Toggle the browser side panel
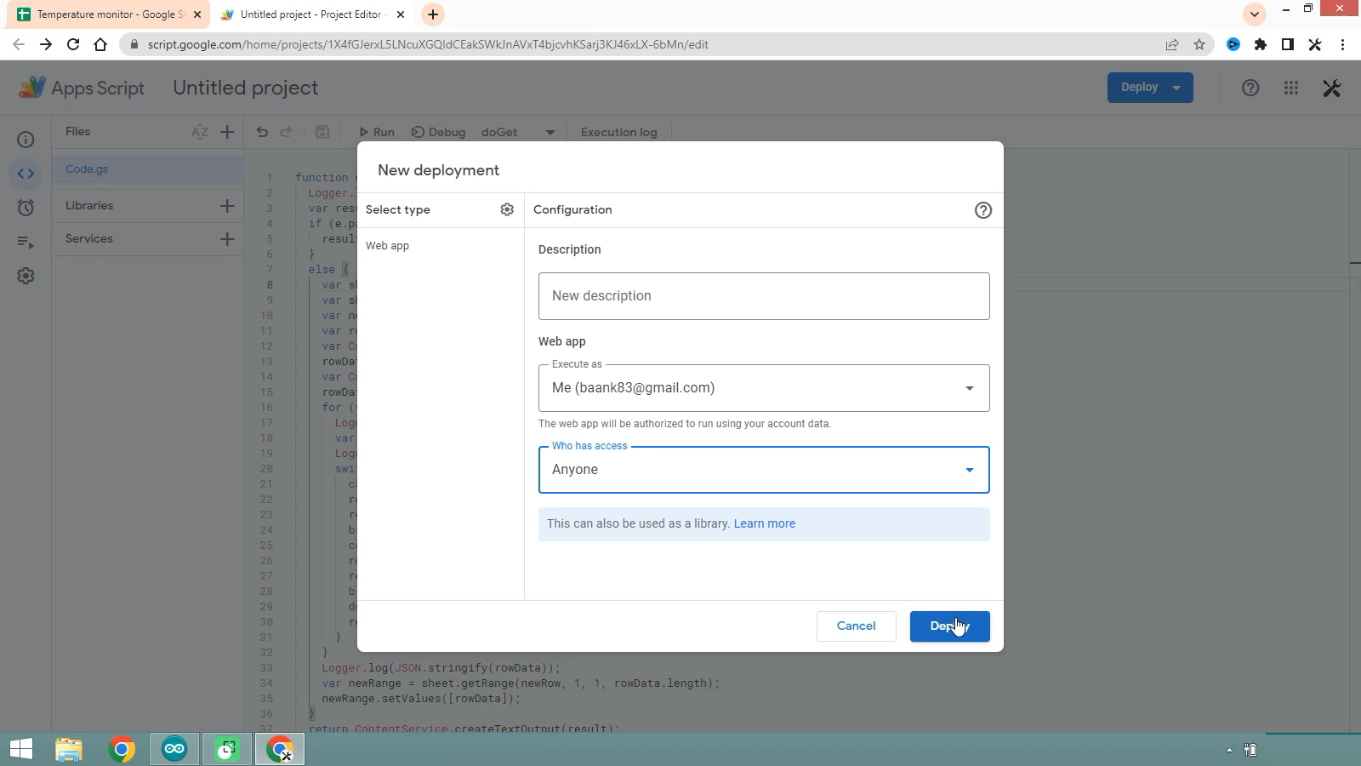 pos(1288,44)
